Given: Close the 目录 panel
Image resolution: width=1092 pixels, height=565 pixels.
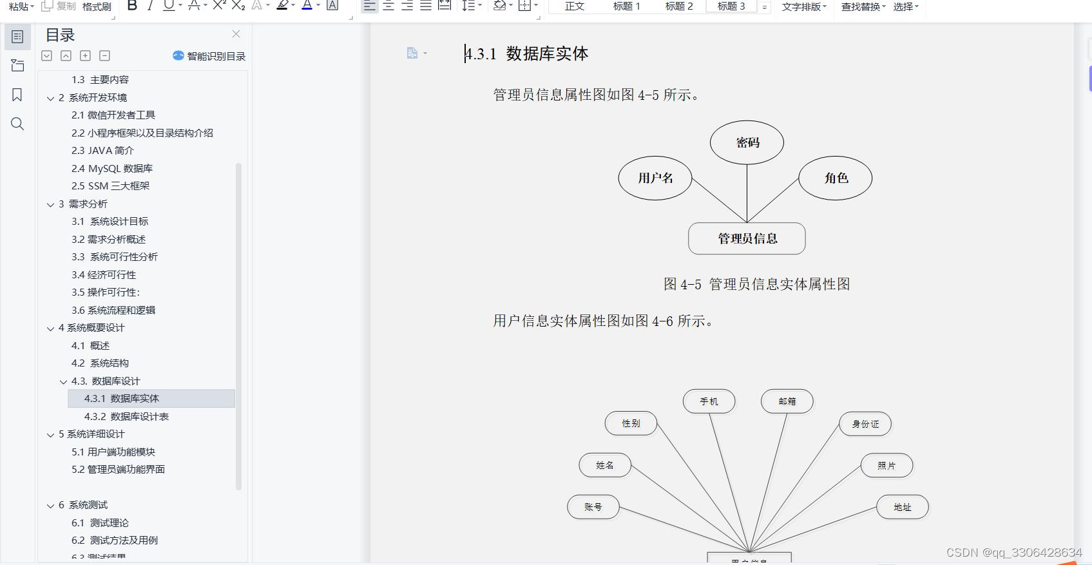Looking at the screenshot, I should coord(236,34).
